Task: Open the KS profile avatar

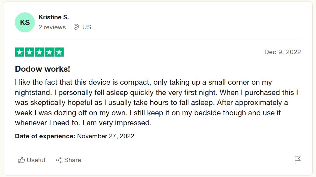Action: pos(25,22)
